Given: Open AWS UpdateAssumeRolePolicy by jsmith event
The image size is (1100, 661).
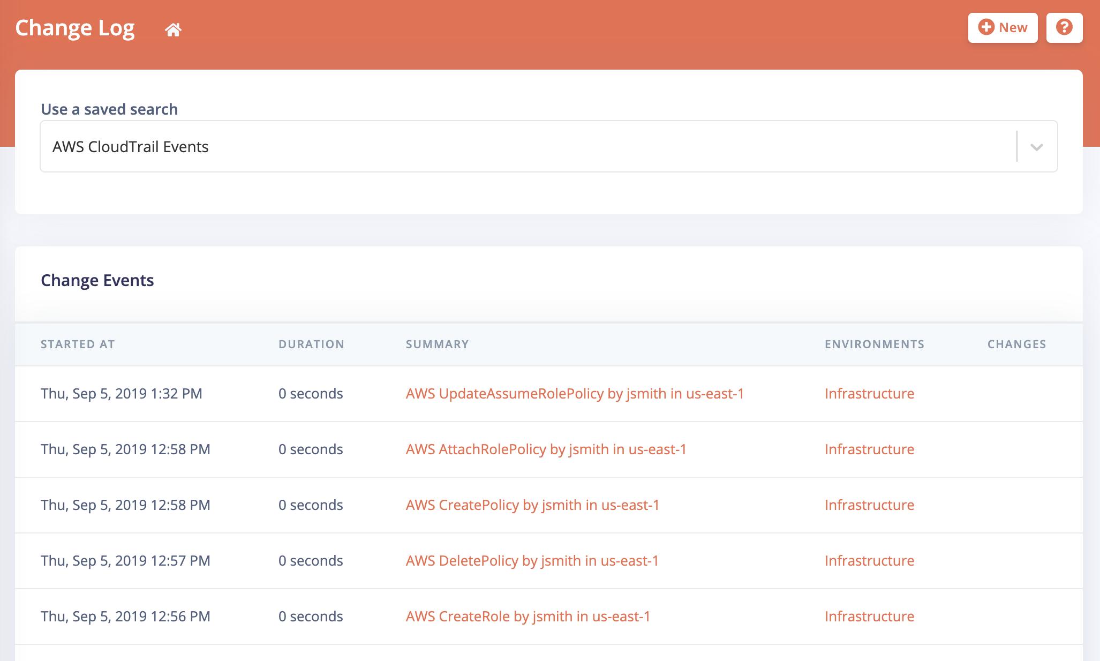Looking at the screenshot, I should coord(575,394).
